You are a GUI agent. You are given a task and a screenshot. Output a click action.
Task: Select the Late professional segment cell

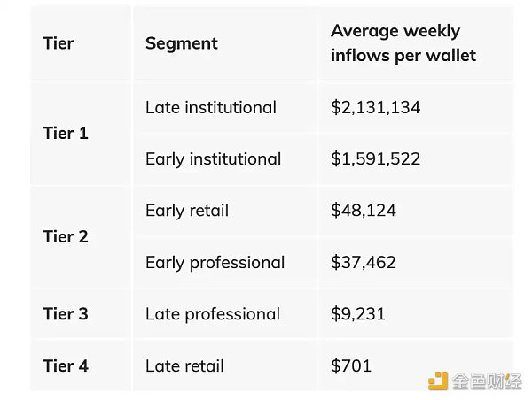coord(213,314)
